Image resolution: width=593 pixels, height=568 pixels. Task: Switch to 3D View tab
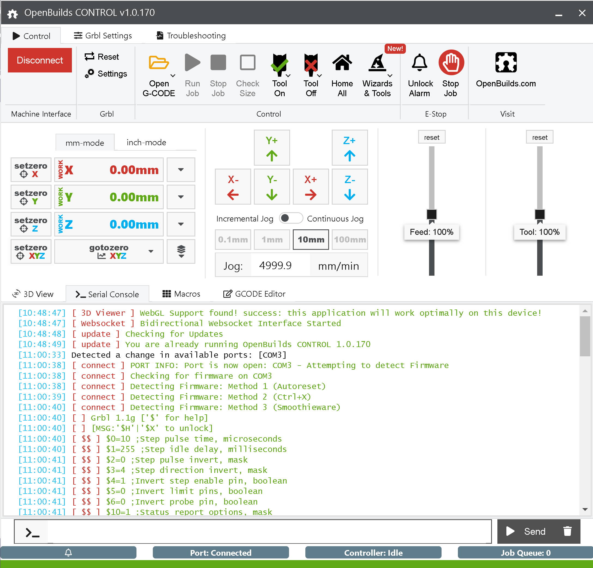click(33, 294)
